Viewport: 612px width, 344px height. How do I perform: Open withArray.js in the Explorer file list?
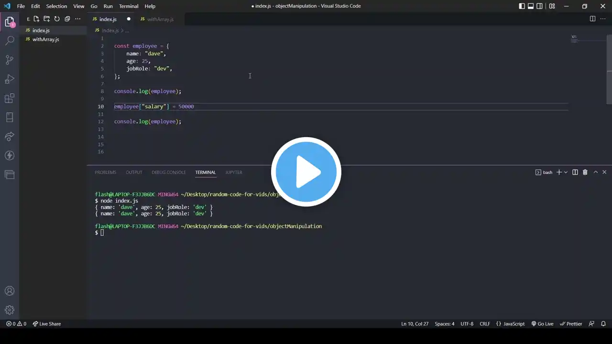(53, 40)
